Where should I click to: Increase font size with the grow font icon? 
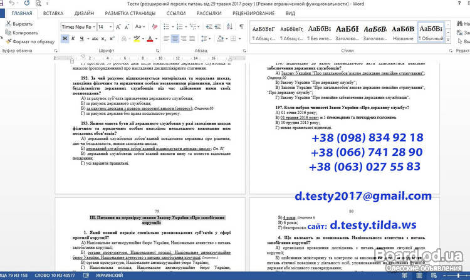tap(118, 27)
